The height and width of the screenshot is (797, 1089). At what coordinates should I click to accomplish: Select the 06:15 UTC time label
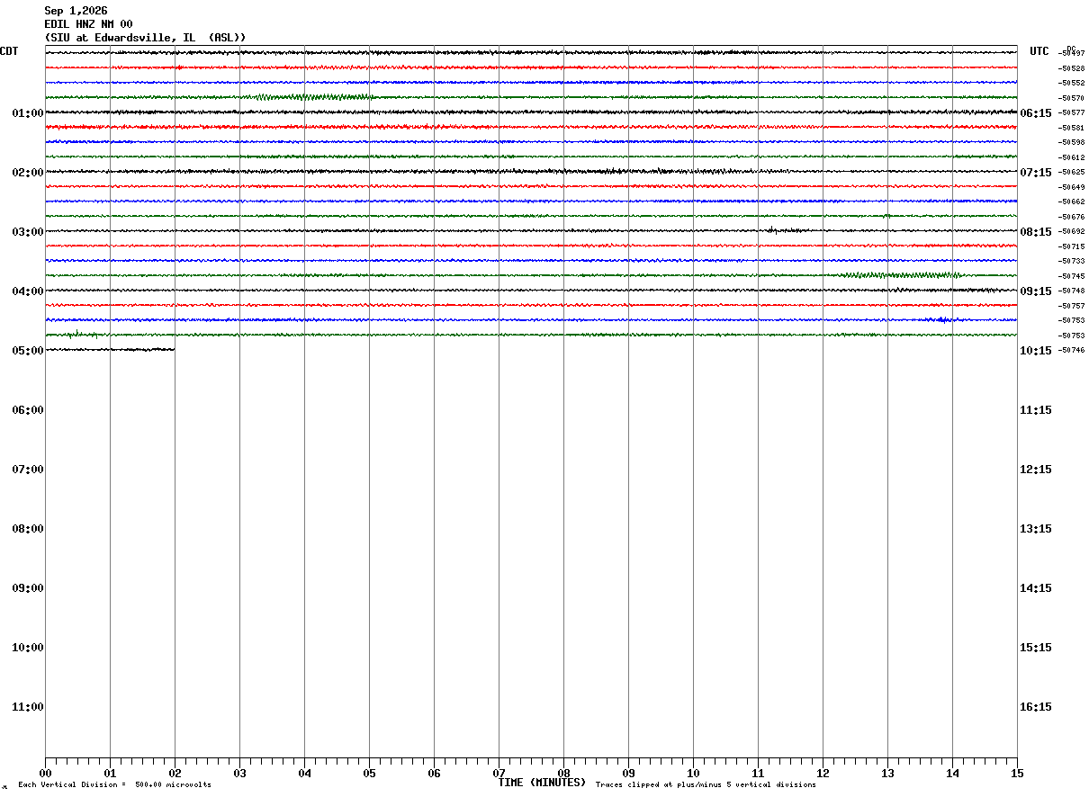(1036, 113)
